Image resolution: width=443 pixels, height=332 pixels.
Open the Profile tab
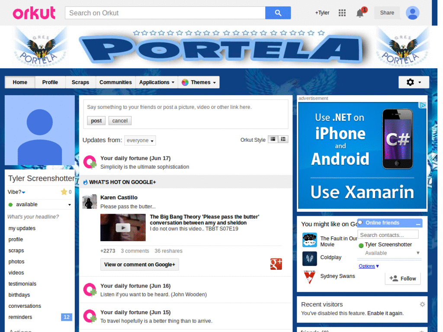[x=50, y=82]
